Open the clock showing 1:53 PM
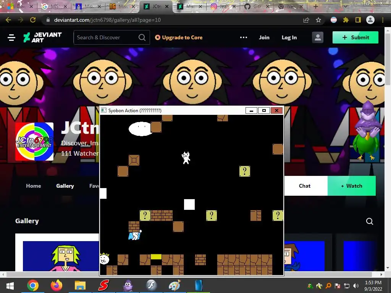391x293 pixels. click(373, 285)
